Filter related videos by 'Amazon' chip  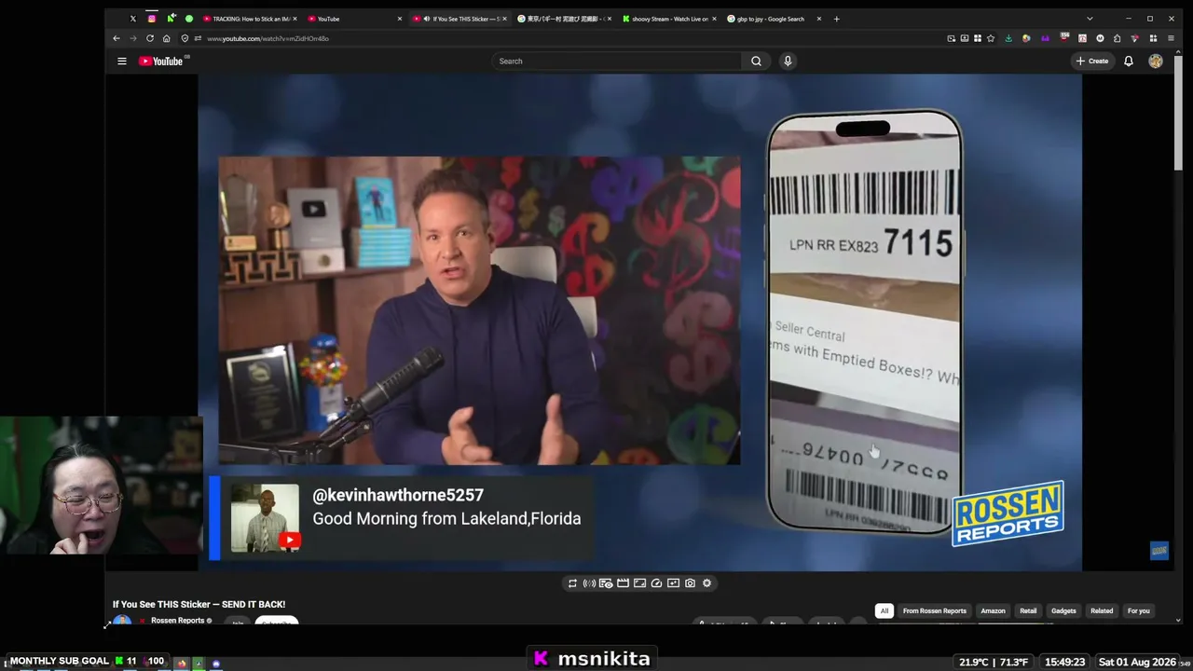tap(993, 611)
